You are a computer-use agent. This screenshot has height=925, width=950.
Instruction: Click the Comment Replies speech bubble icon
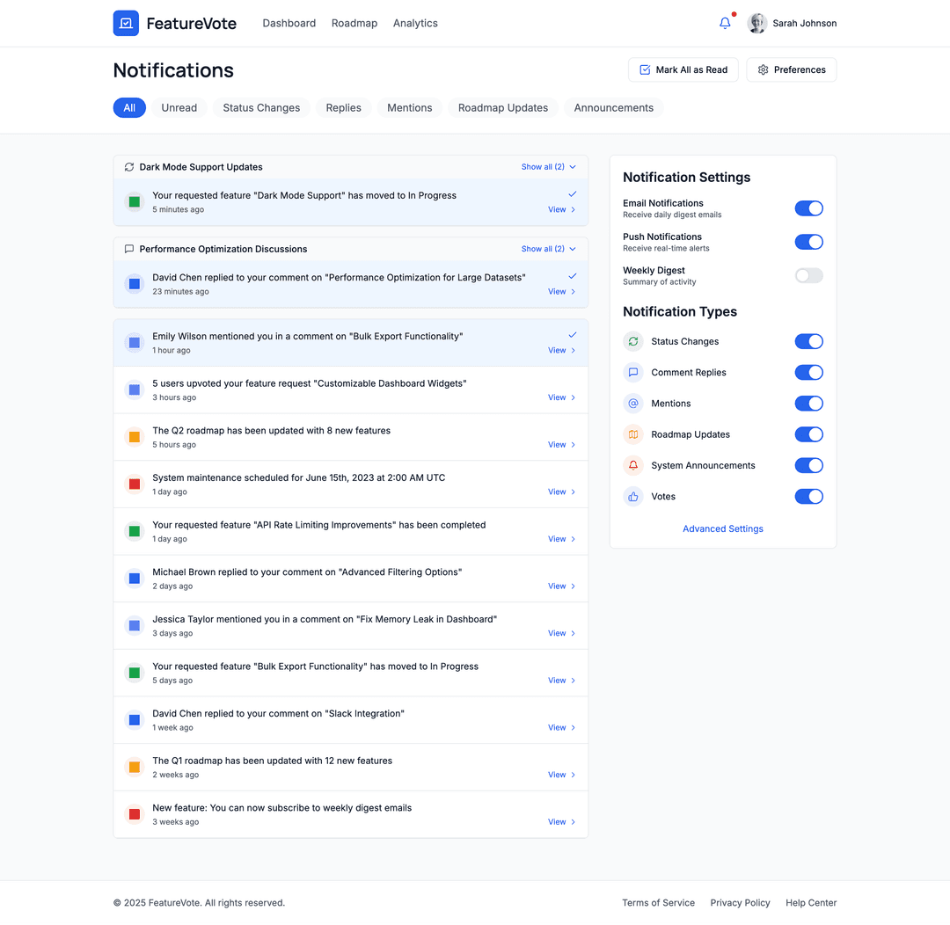pyautogui.click(x=632, y=372)
